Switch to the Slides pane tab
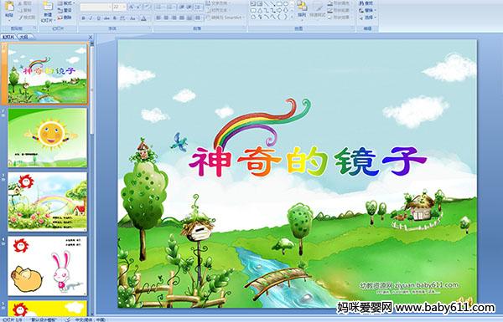This screenshot has width=503, height=322. click(8, 37)
